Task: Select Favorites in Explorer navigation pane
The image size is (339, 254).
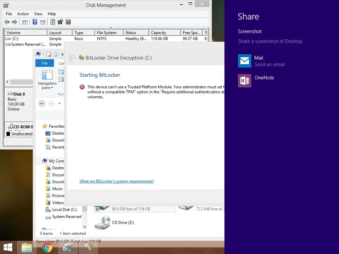Action: (x=53, y=126)
